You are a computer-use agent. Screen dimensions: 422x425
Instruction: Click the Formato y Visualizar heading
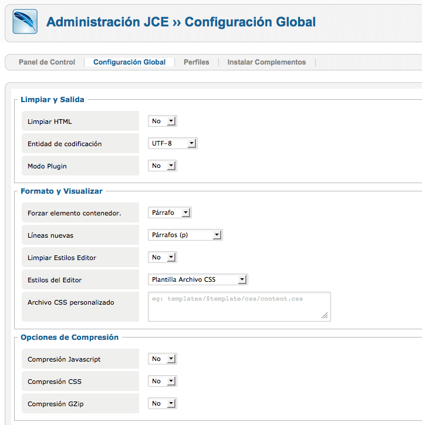[x=62, y=191]
